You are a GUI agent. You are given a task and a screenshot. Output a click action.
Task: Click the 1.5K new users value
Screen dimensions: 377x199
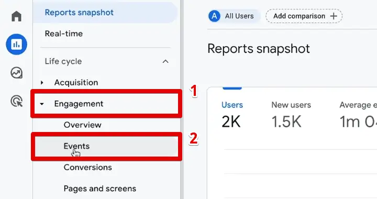coord(286,121)
